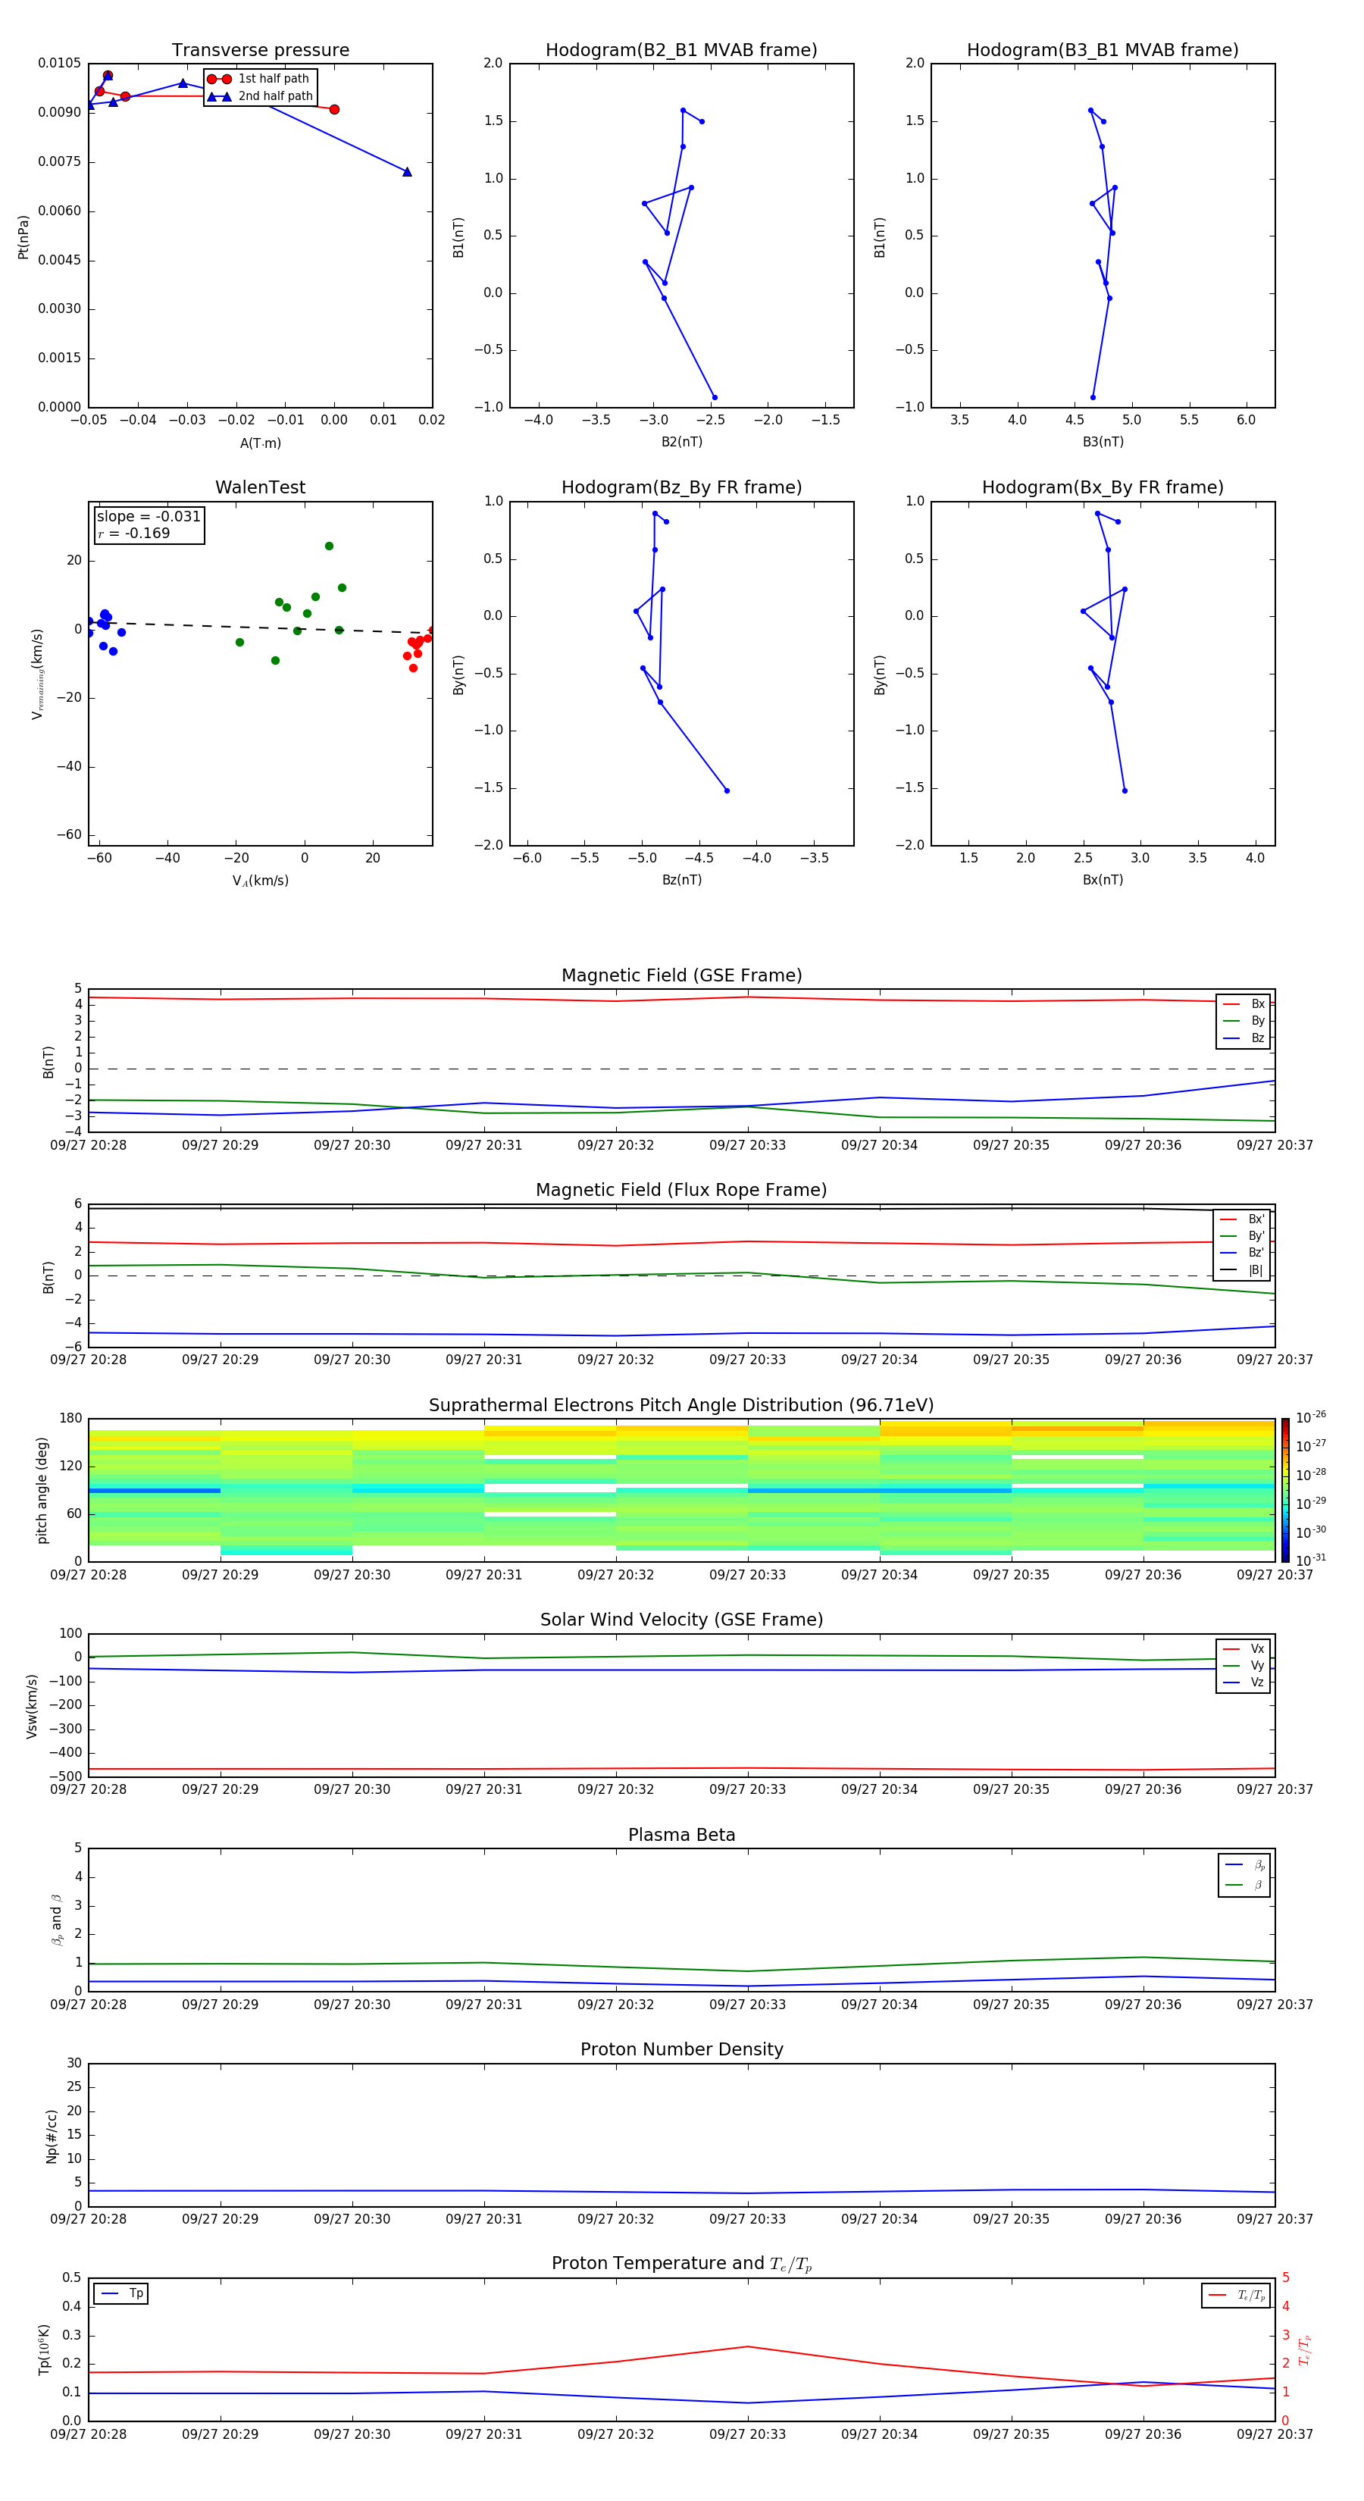The height and width of the screenshot is (2501, 1364).
Task: Click the 'Np(#/cc)' axis label
Action: coord(52,2136)
